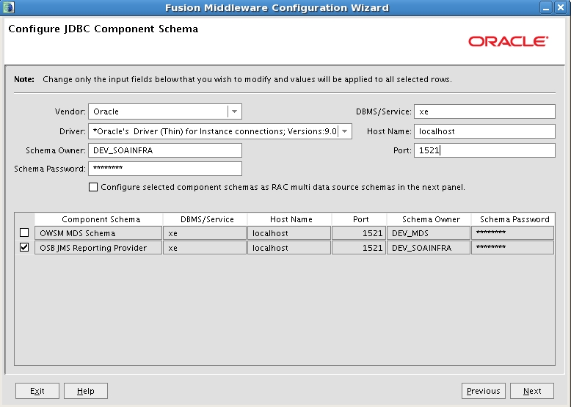Click the wizard window menu icon in the title bar
The width and height of the screenshot is (571, 407).
(x=8, y=7)
